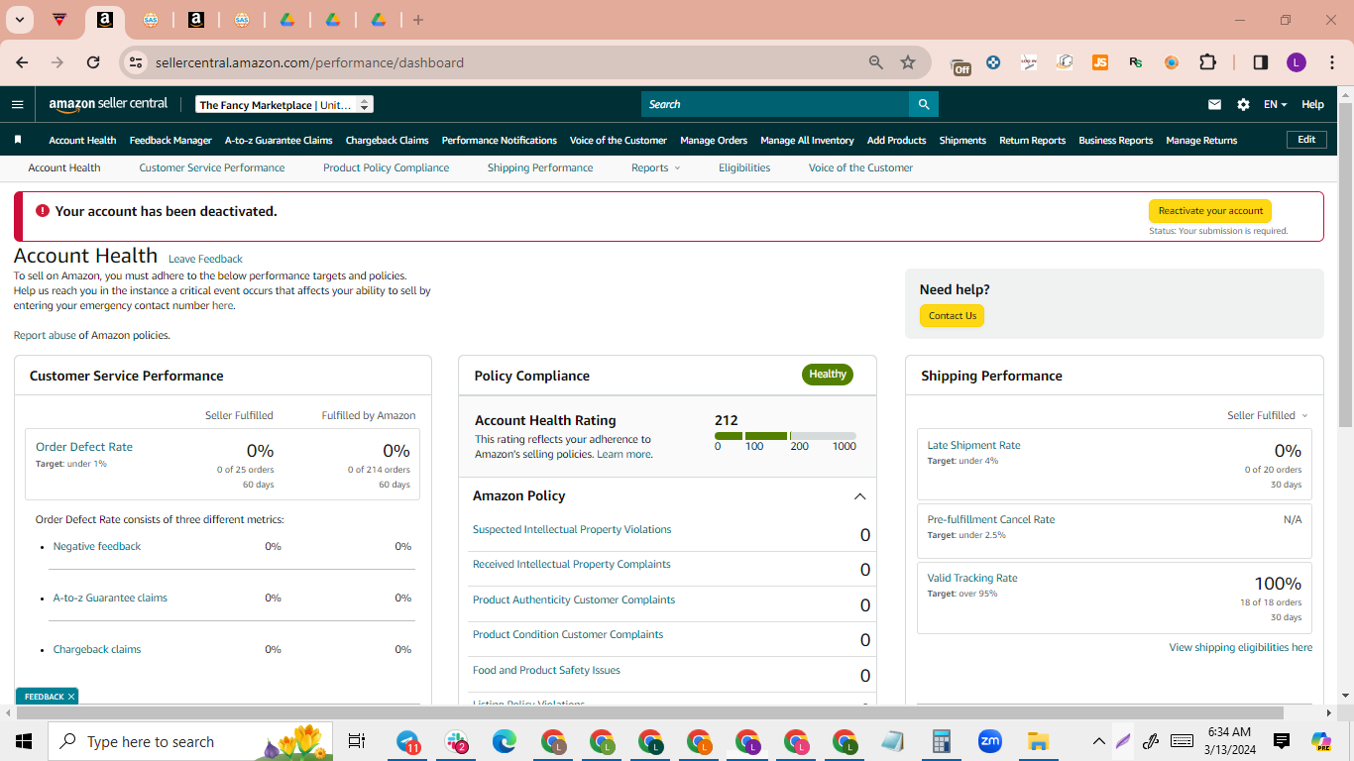Open Slack from the taskbar

tap(456, 741)
